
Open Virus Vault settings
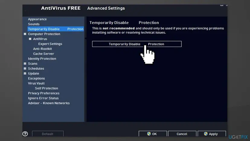[36, 83]
